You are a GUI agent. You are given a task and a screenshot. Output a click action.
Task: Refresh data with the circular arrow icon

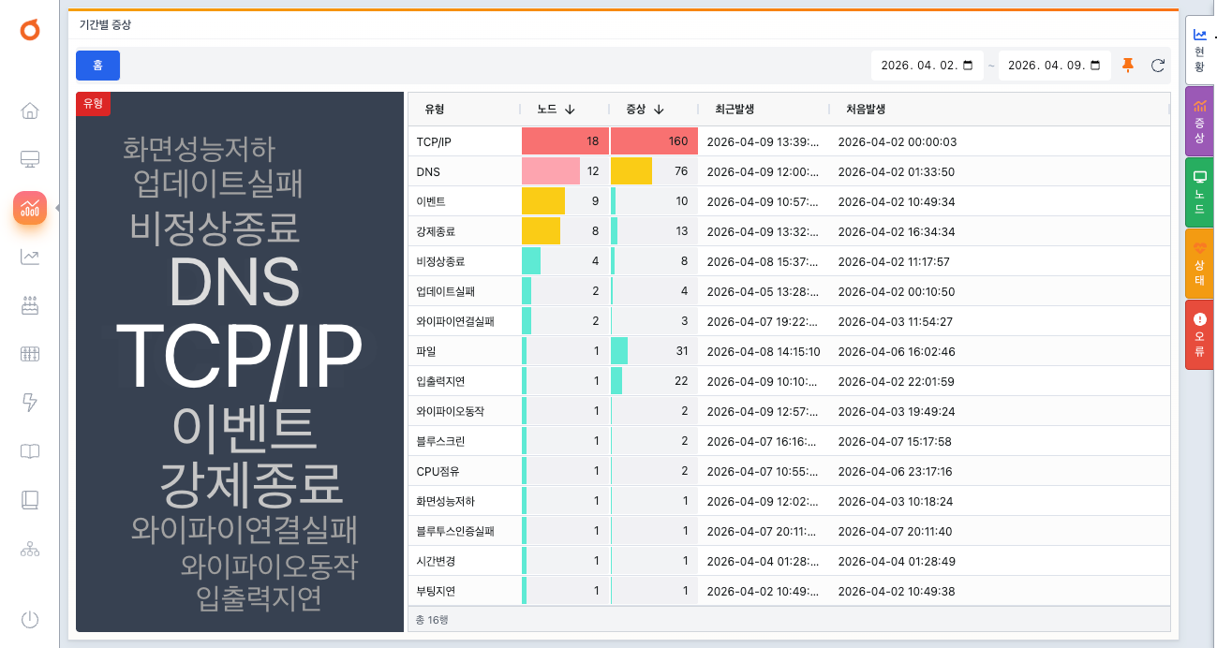tap(1158, 66)
